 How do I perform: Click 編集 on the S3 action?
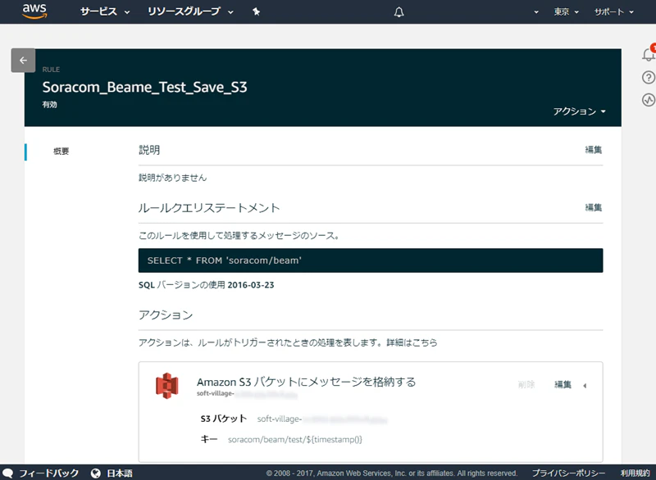(x=563, y=384)
